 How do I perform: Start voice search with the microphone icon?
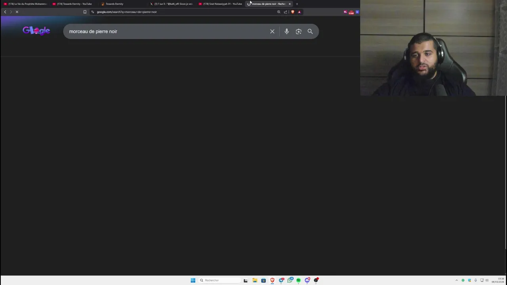[x=287, y=31]
